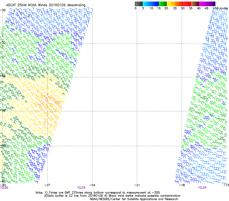Click the orange 25–30 knots legend segment

pyautogui.click(x=179, y=4)
